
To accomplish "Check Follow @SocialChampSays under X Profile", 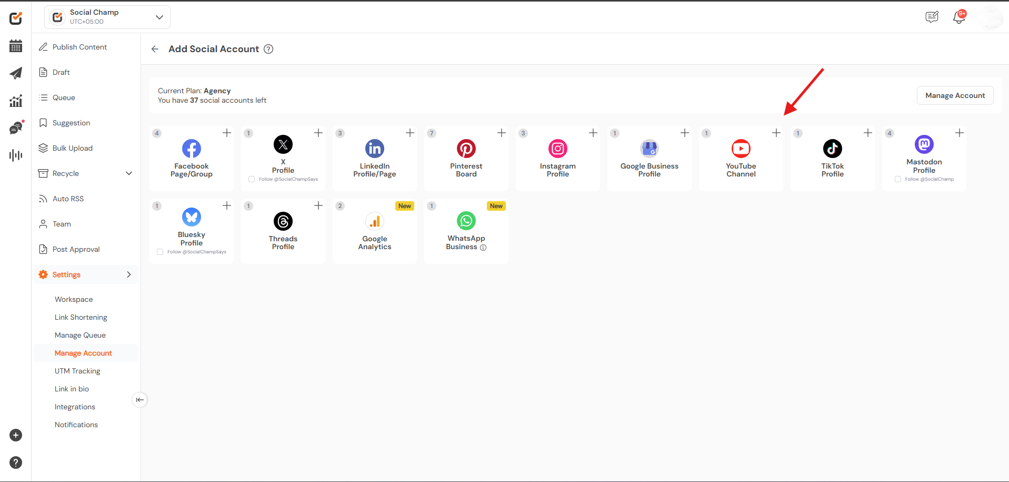I will [252, 179].
